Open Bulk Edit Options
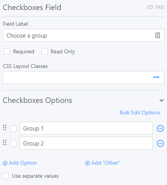Image resolution: width=167 pixels, height=185 pixels. [x=140, y=113]
